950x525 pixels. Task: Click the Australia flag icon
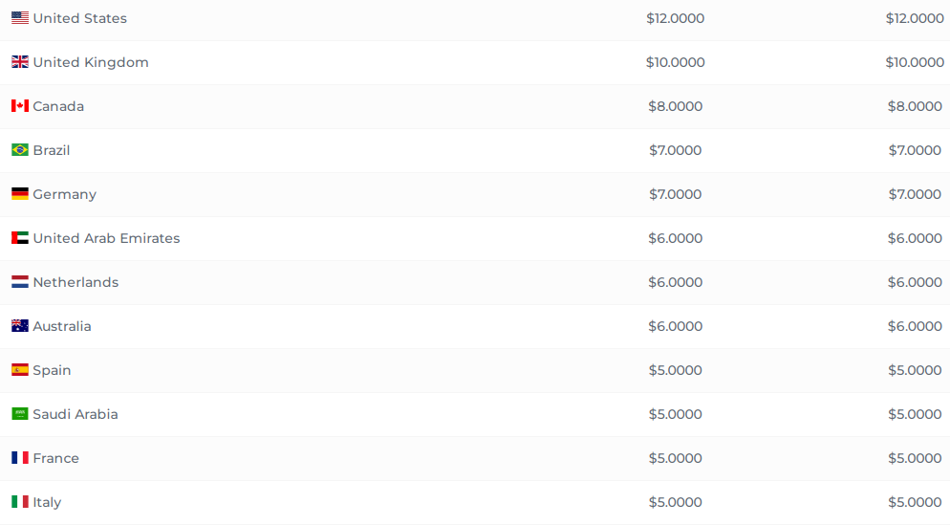click(20, 325)
